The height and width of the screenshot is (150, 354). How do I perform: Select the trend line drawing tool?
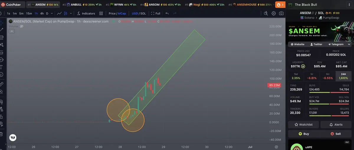coord(1,29)
